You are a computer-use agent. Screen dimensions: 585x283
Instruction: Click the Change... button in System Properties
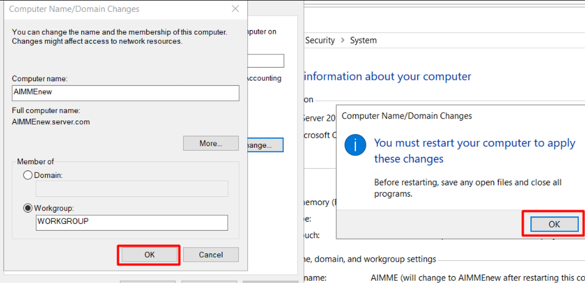(x=265, y=145)
